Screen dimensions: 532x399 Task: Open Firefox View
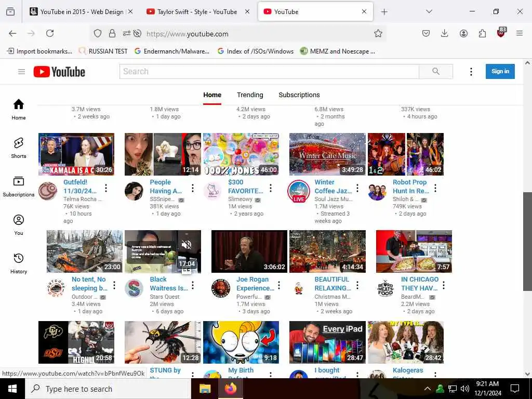pyautogui.click(x=10, y=11)
